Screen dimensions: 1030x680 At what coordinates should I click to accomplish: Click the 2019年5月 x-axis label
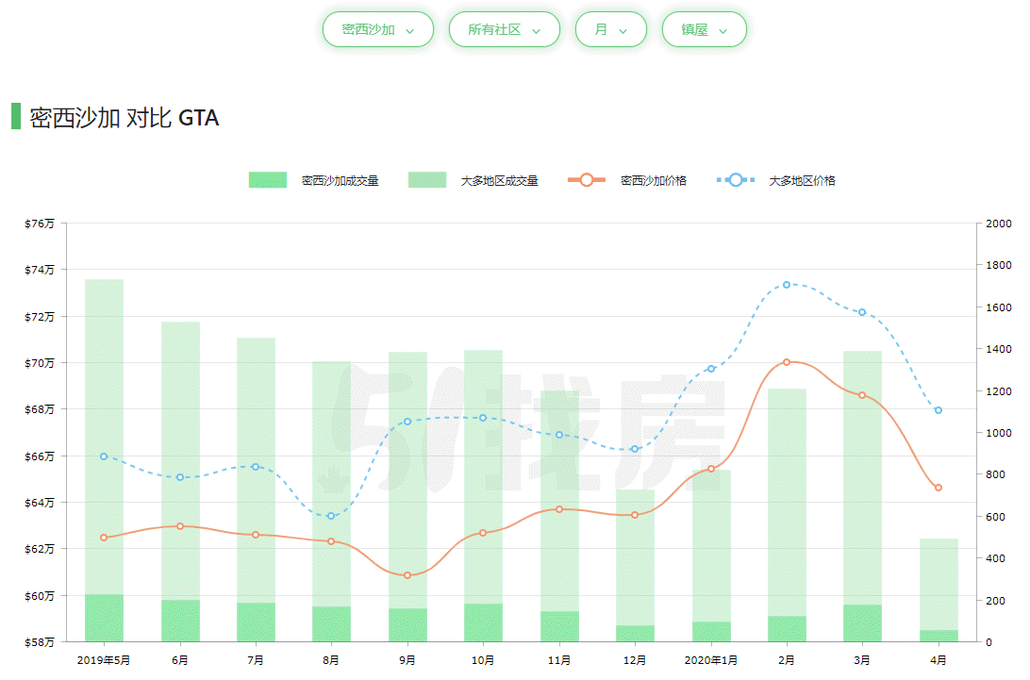click(104, 659)
